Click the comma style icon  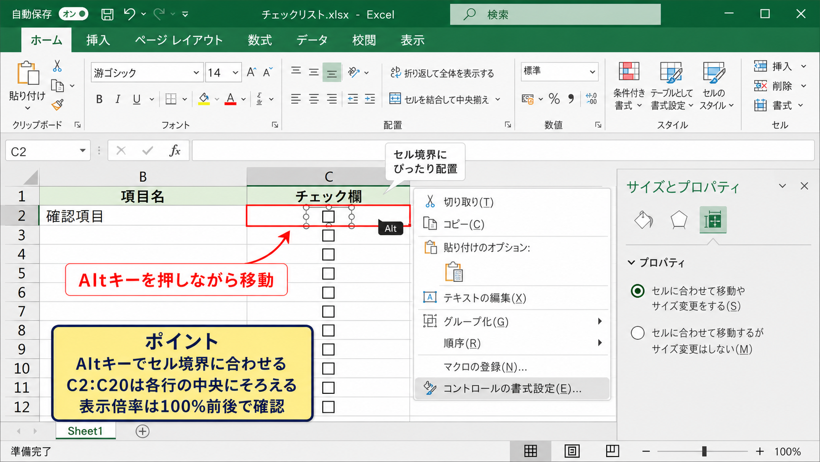pyautogui.click(x=571, y=99)
